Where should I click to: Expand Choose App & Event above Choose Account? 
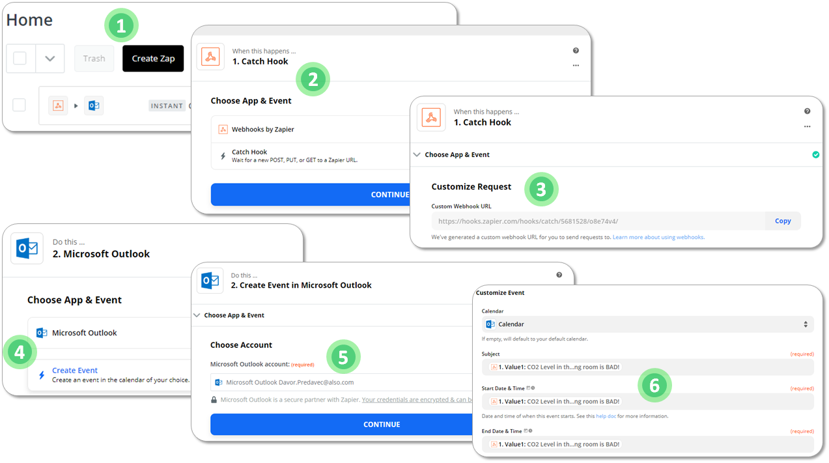(x=197, y=315)
